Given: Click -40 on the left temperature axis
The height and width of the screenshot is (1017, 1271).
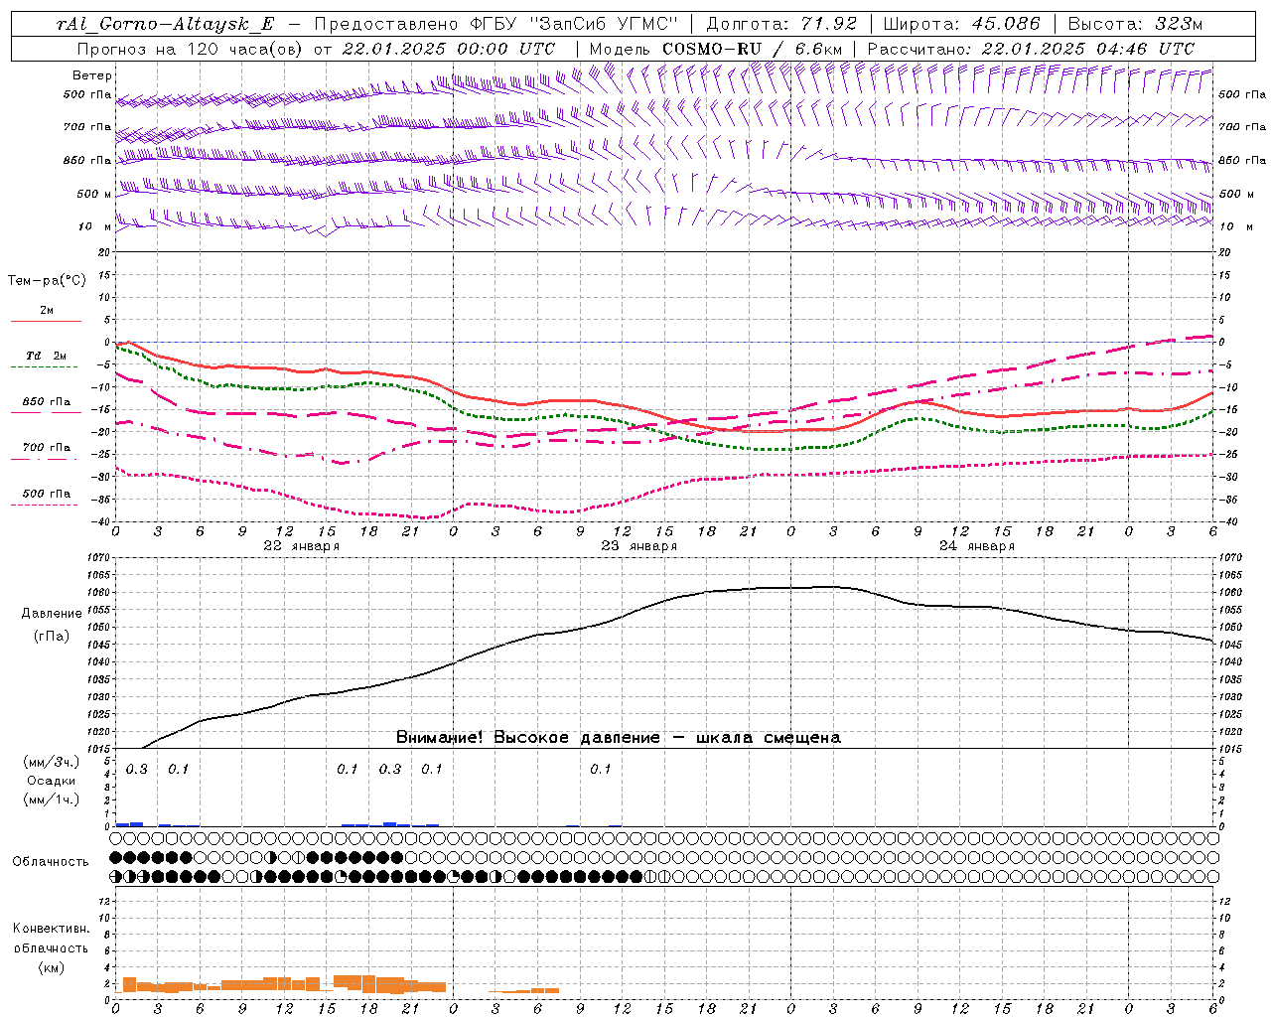Looking at the screenshot, I should (101, 521).
